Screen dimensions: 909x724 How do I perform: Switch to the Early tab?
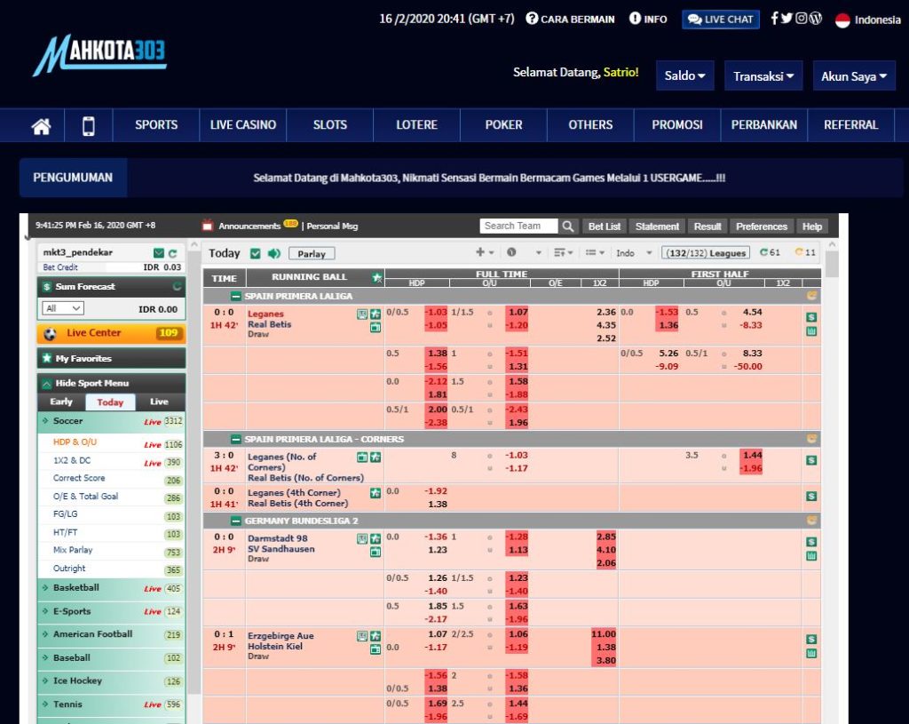tap(61, 402)
